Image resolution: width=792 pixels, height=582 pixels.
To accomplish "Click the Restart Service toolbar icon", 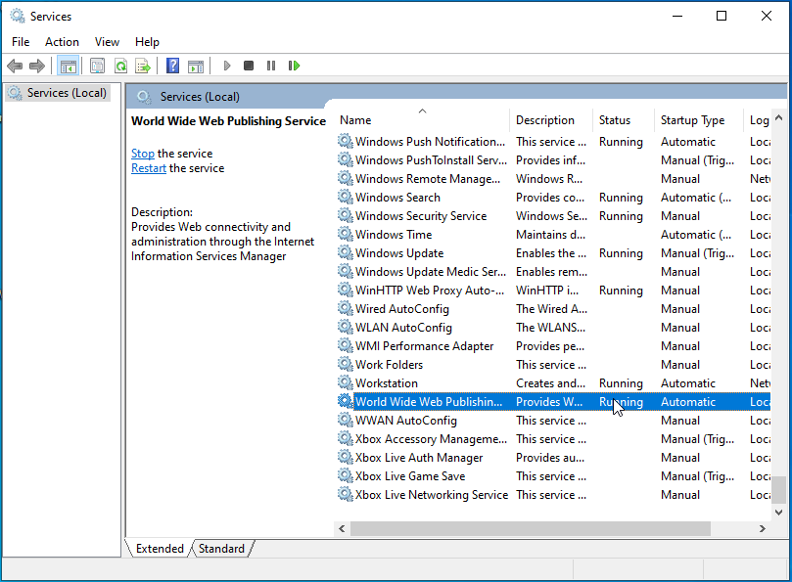I will [294, 66].
